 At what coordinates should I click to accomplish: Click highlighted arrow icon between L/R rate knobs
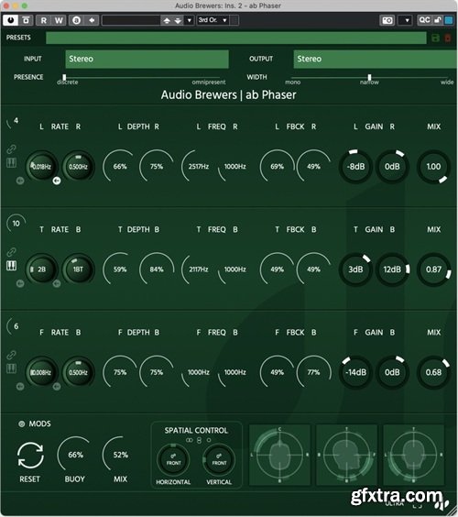coord(57,181)
